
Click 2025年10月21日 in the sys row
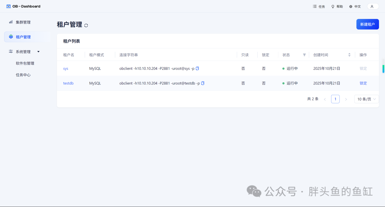(x=327, y=69)
